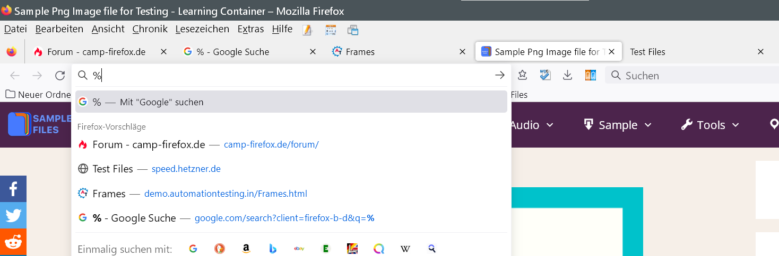Search once with Wikipedia icon
779x256 pixels.
tap(405, 249)
